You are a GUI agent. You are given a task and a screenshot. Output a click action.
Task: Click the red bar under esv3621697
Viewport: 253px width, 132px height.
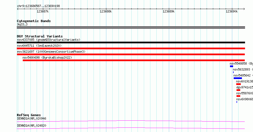coord(131,54)
